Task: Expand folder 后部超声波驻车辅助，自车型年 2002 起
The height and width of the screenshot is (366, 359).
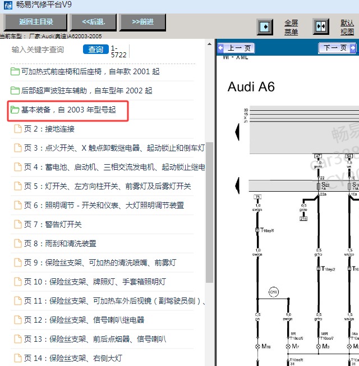Action: 86,91
